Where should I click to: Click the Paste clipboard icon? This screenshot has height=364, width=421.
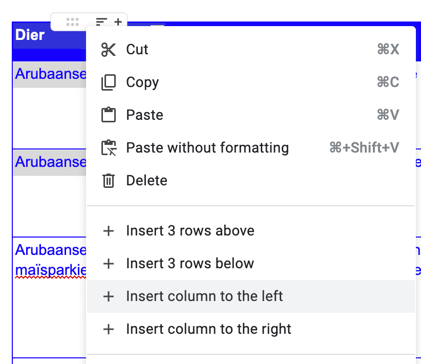tap(109, 115)
